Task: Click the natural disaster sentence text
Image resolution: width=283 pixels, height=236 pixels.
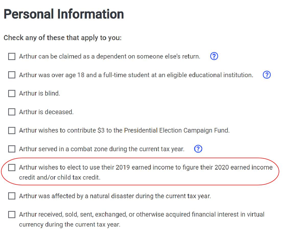Action: (x=115, y=196)
